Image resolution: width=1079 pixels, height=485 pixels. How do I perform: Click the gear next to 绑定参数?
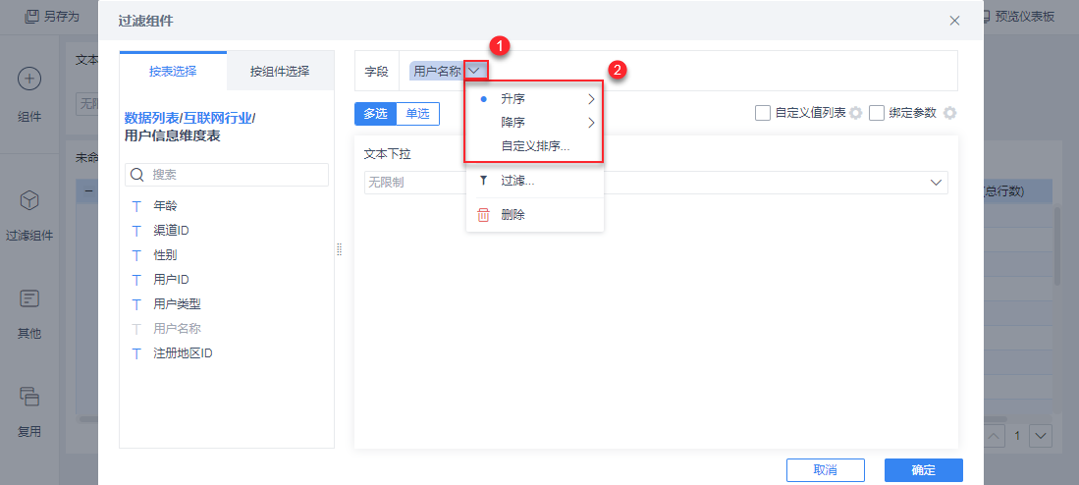[x=949, y=113]
